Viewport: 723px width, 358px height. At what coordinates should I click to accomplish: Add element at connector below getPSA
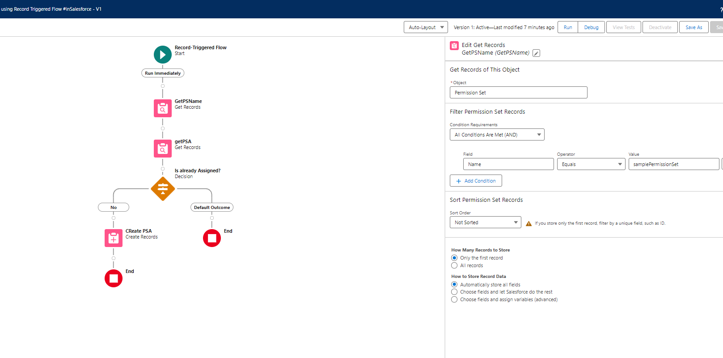[163, 169]
